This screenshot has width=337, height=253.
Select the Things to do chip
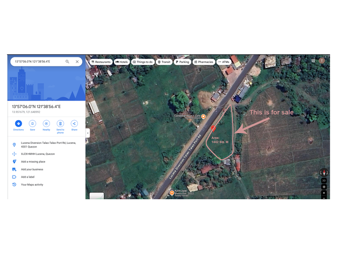coord(143,62)
